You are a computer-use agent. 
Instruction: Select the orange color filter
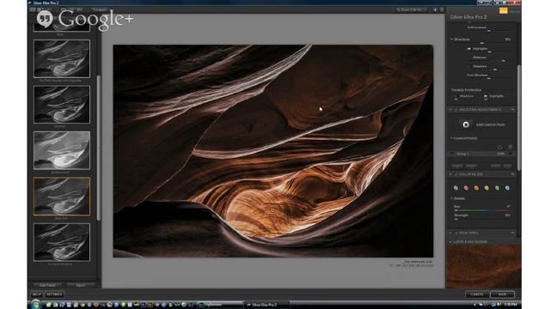point(476,188)
